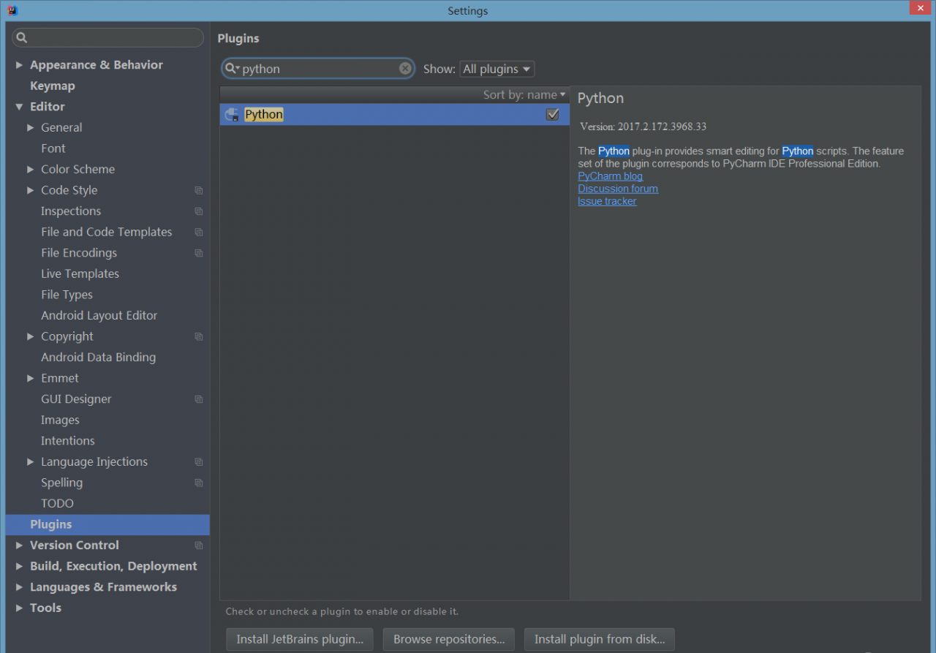Open the Sort by name dropdown

tap(524, 95)
